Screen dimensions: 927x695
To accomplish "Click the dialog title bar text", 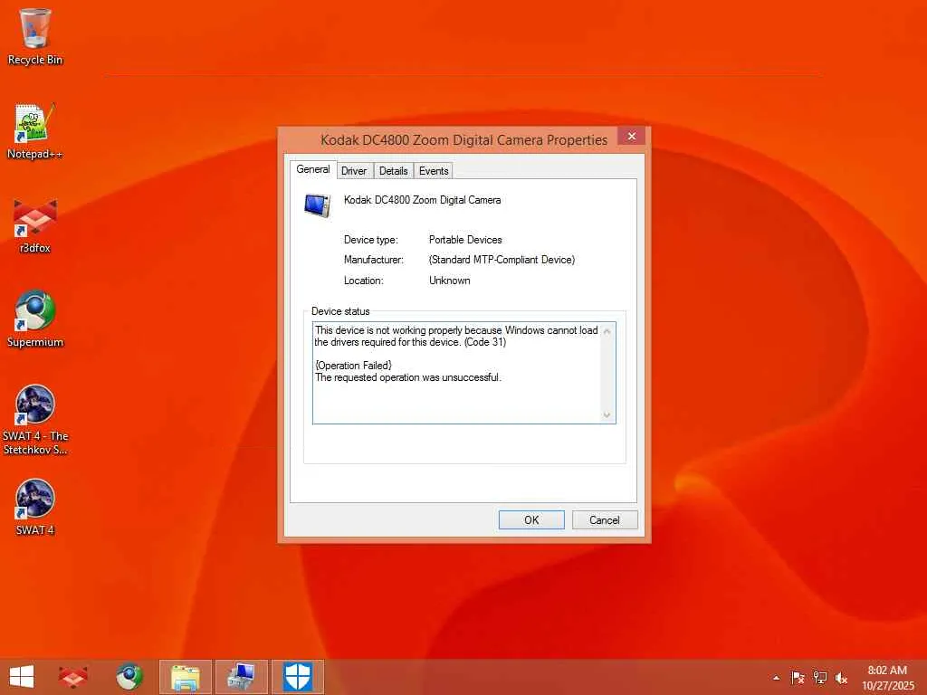I will (x=463, y=140).
